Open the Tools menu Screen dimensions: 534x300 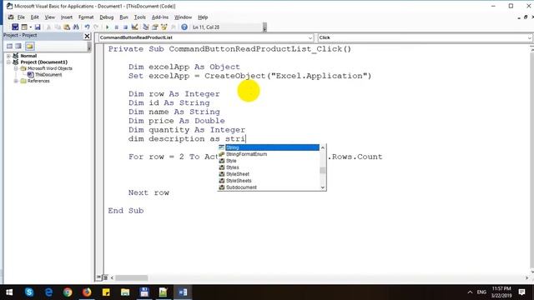pyautogui.click(x=139, y=17)
